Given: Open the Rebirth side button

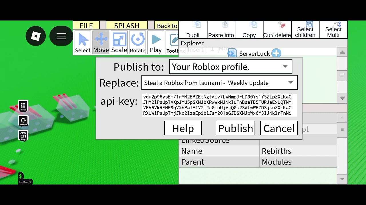Looking at the screenshot, I should [x=23, y=121].
